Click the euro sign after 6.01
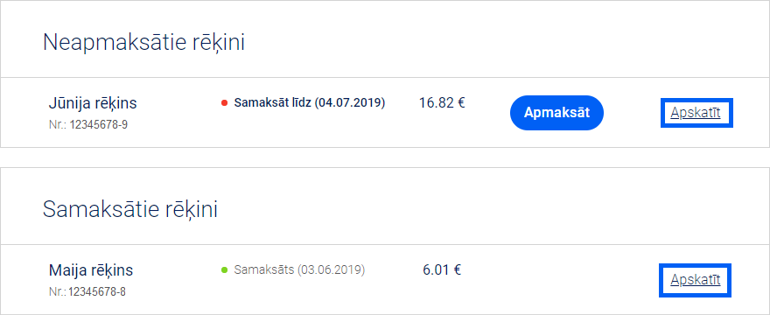Screen dimensions: 770x315 point(457,269)
